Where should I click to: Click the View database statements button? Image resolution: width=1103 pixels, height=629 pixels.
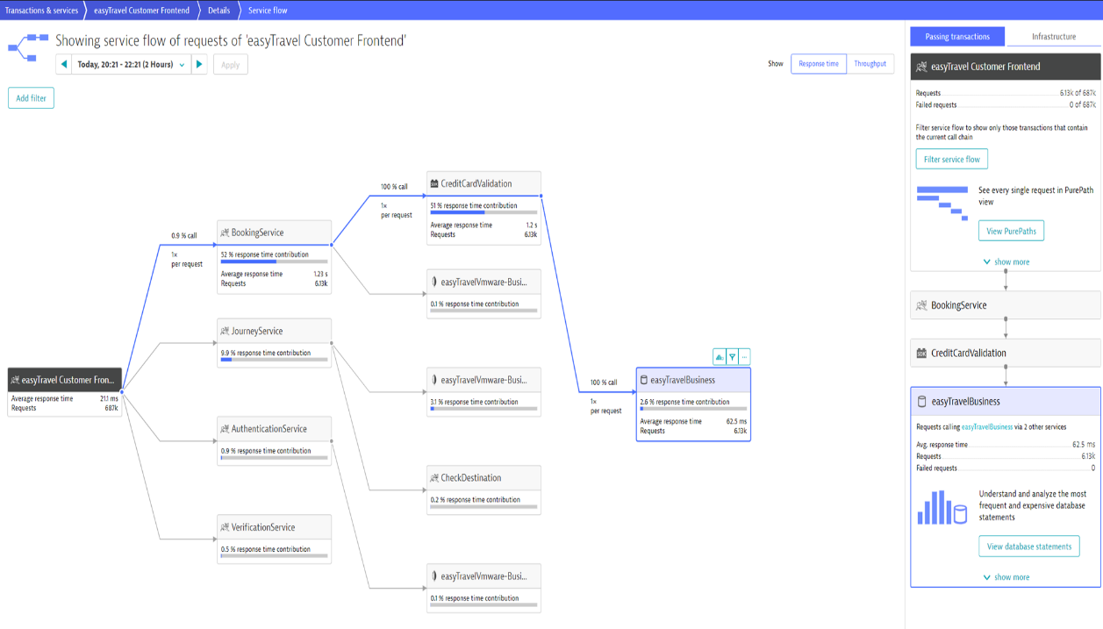pyautogui.click(x=1029, y=547)
